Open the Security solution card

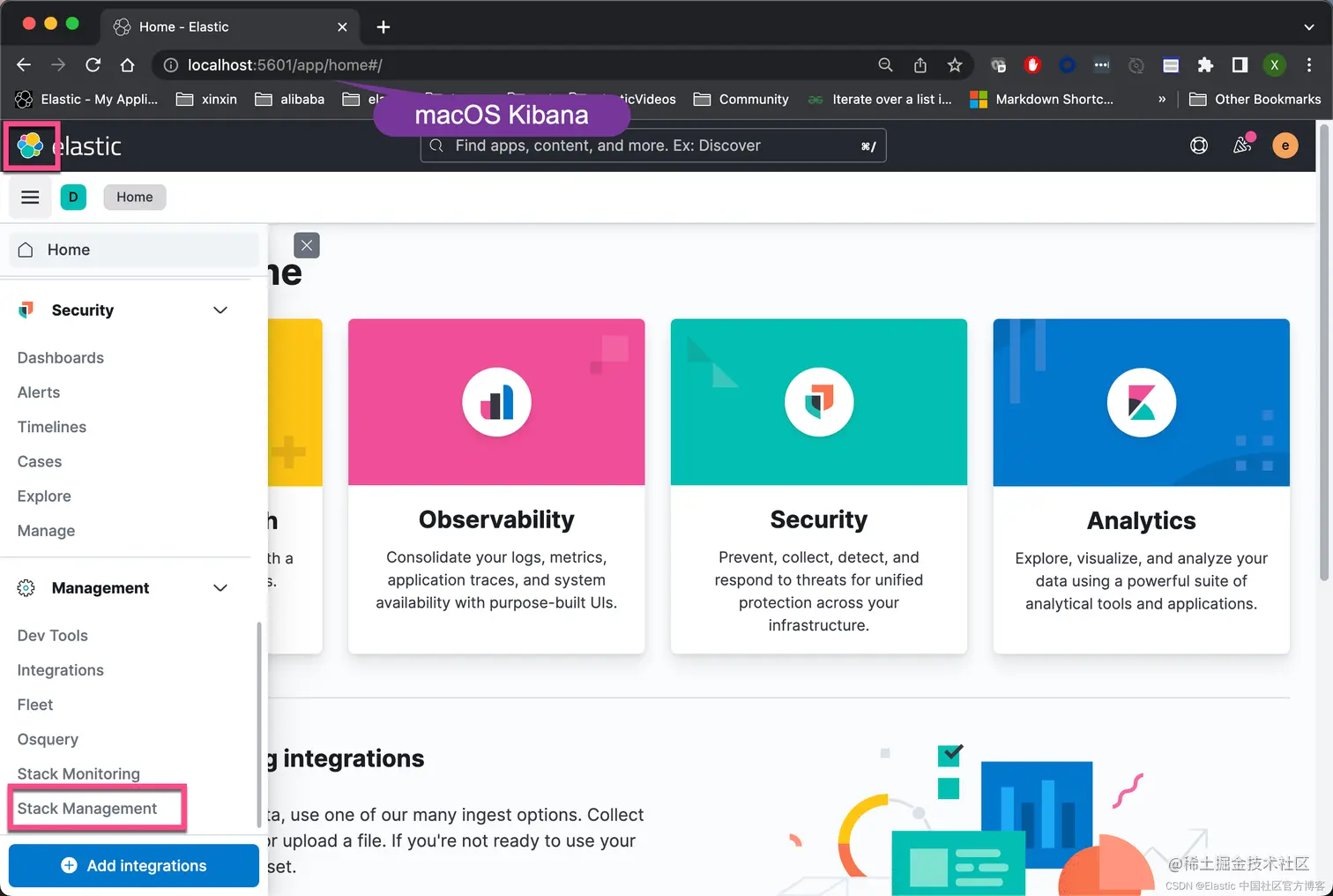coord(819,486)
